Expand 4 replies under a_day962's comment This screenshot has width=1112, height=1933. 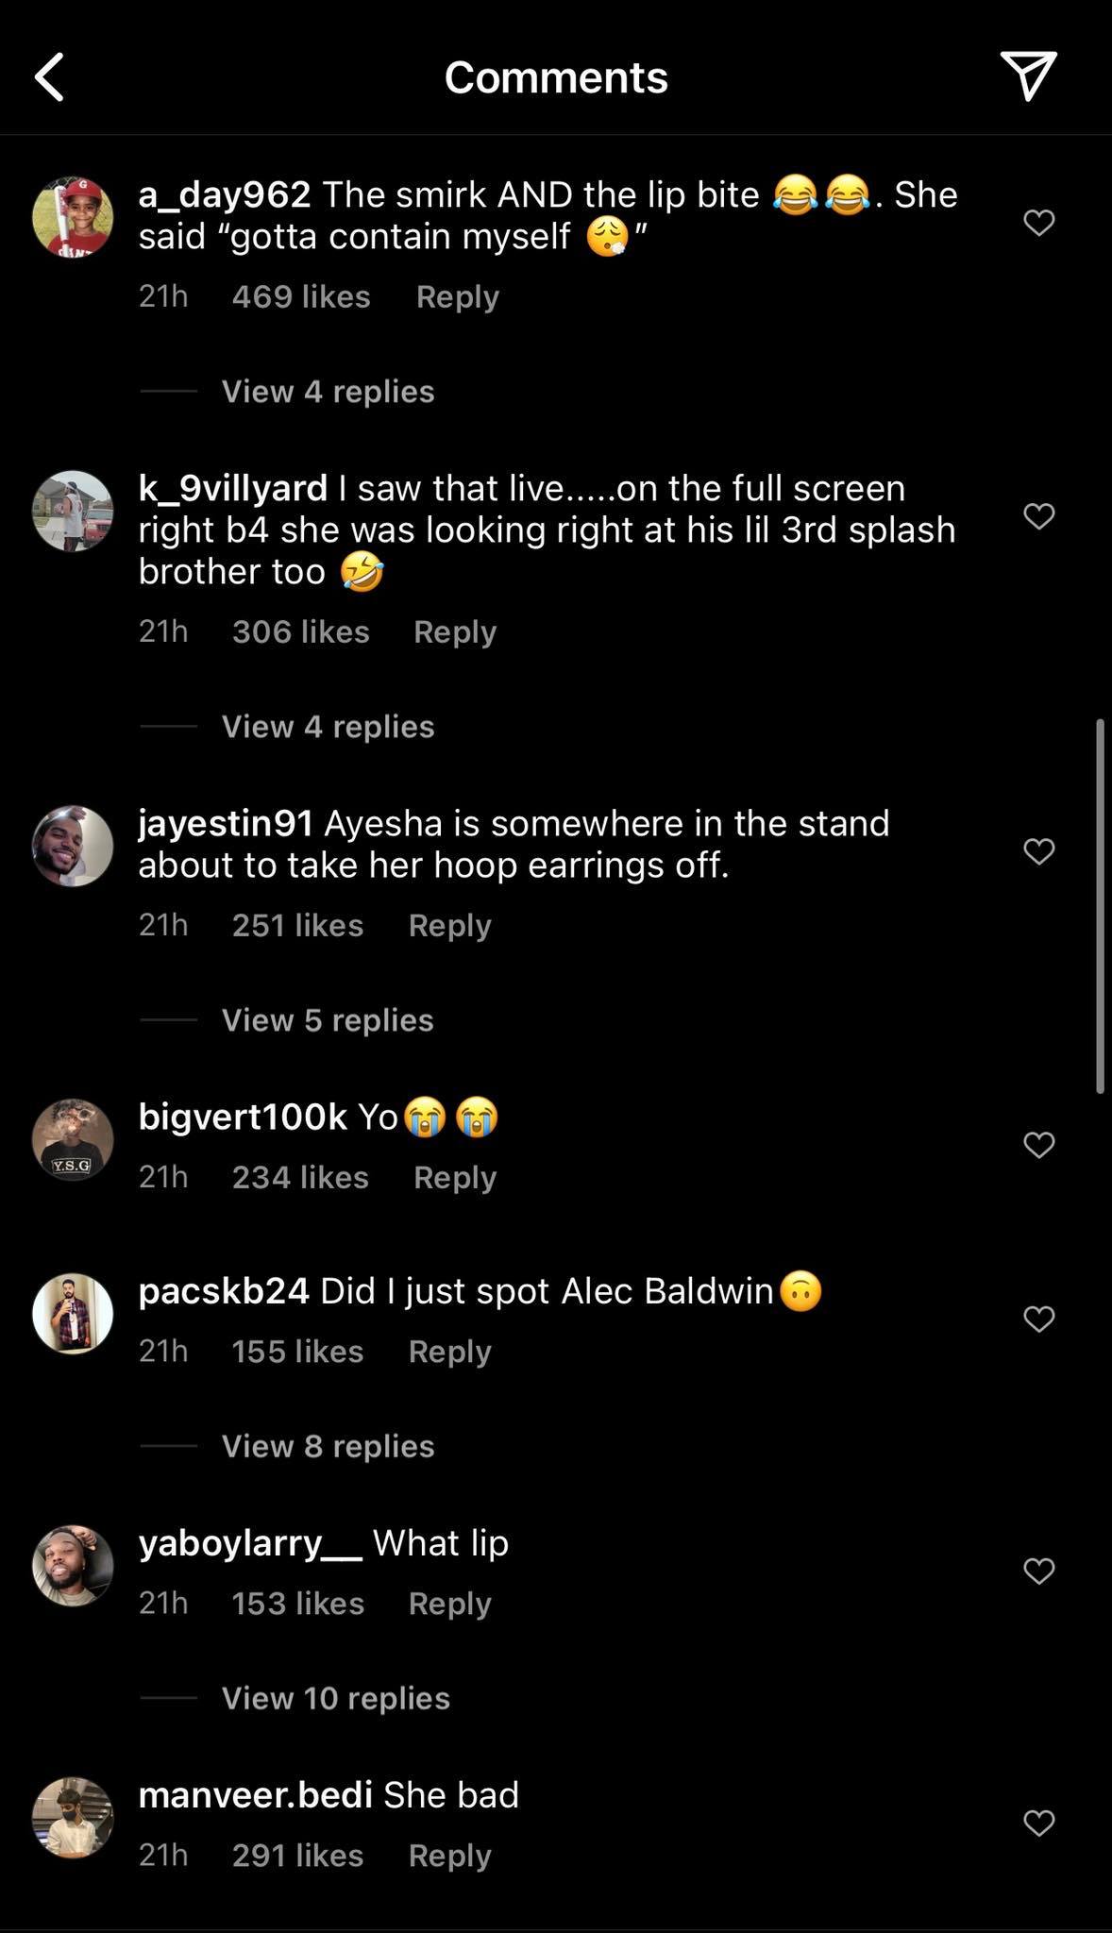tap(328, 392)
